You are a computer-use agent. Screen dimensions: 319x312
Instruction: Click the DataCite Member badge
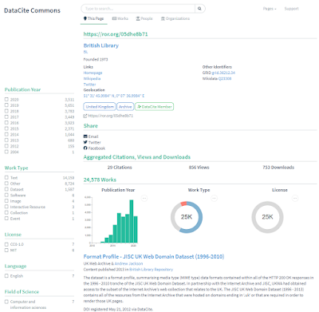(155, 107)
